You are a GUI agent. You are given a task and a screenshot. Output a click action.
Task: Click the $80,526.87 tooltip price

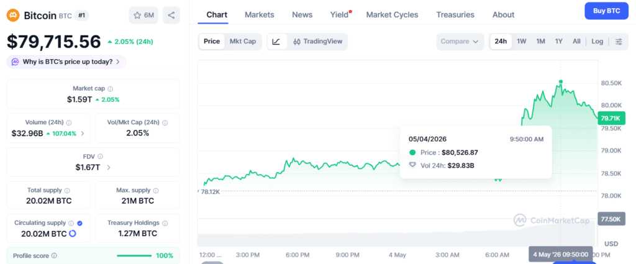[460, 153]
